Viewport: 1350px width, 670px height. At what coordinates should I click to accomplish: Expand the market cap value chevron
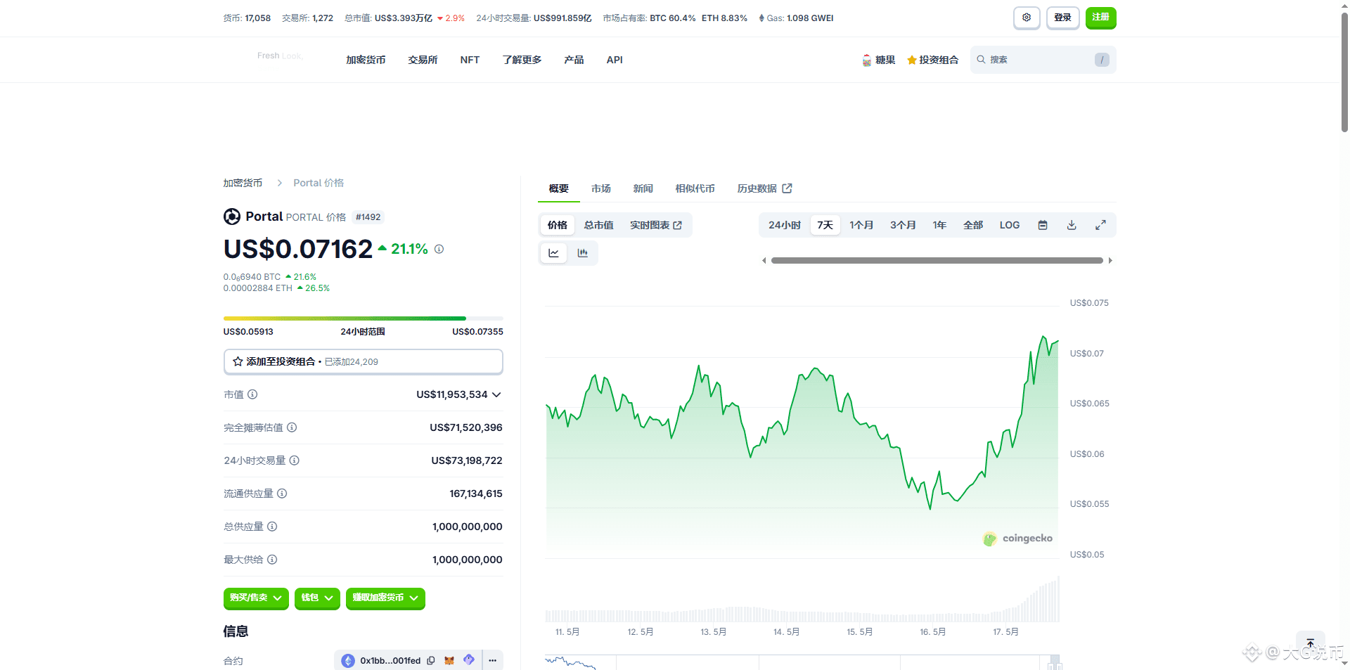[x=496, y=394]
